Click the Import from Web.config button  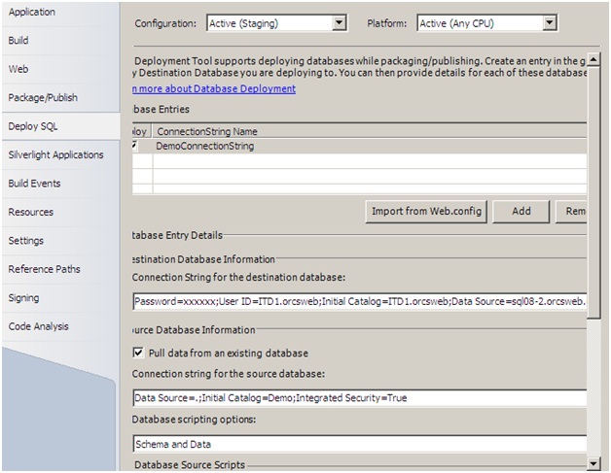(424, 211)
